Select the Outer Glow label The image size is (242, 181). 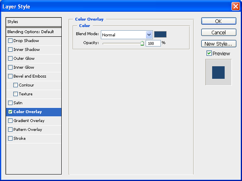coord(24,59)
